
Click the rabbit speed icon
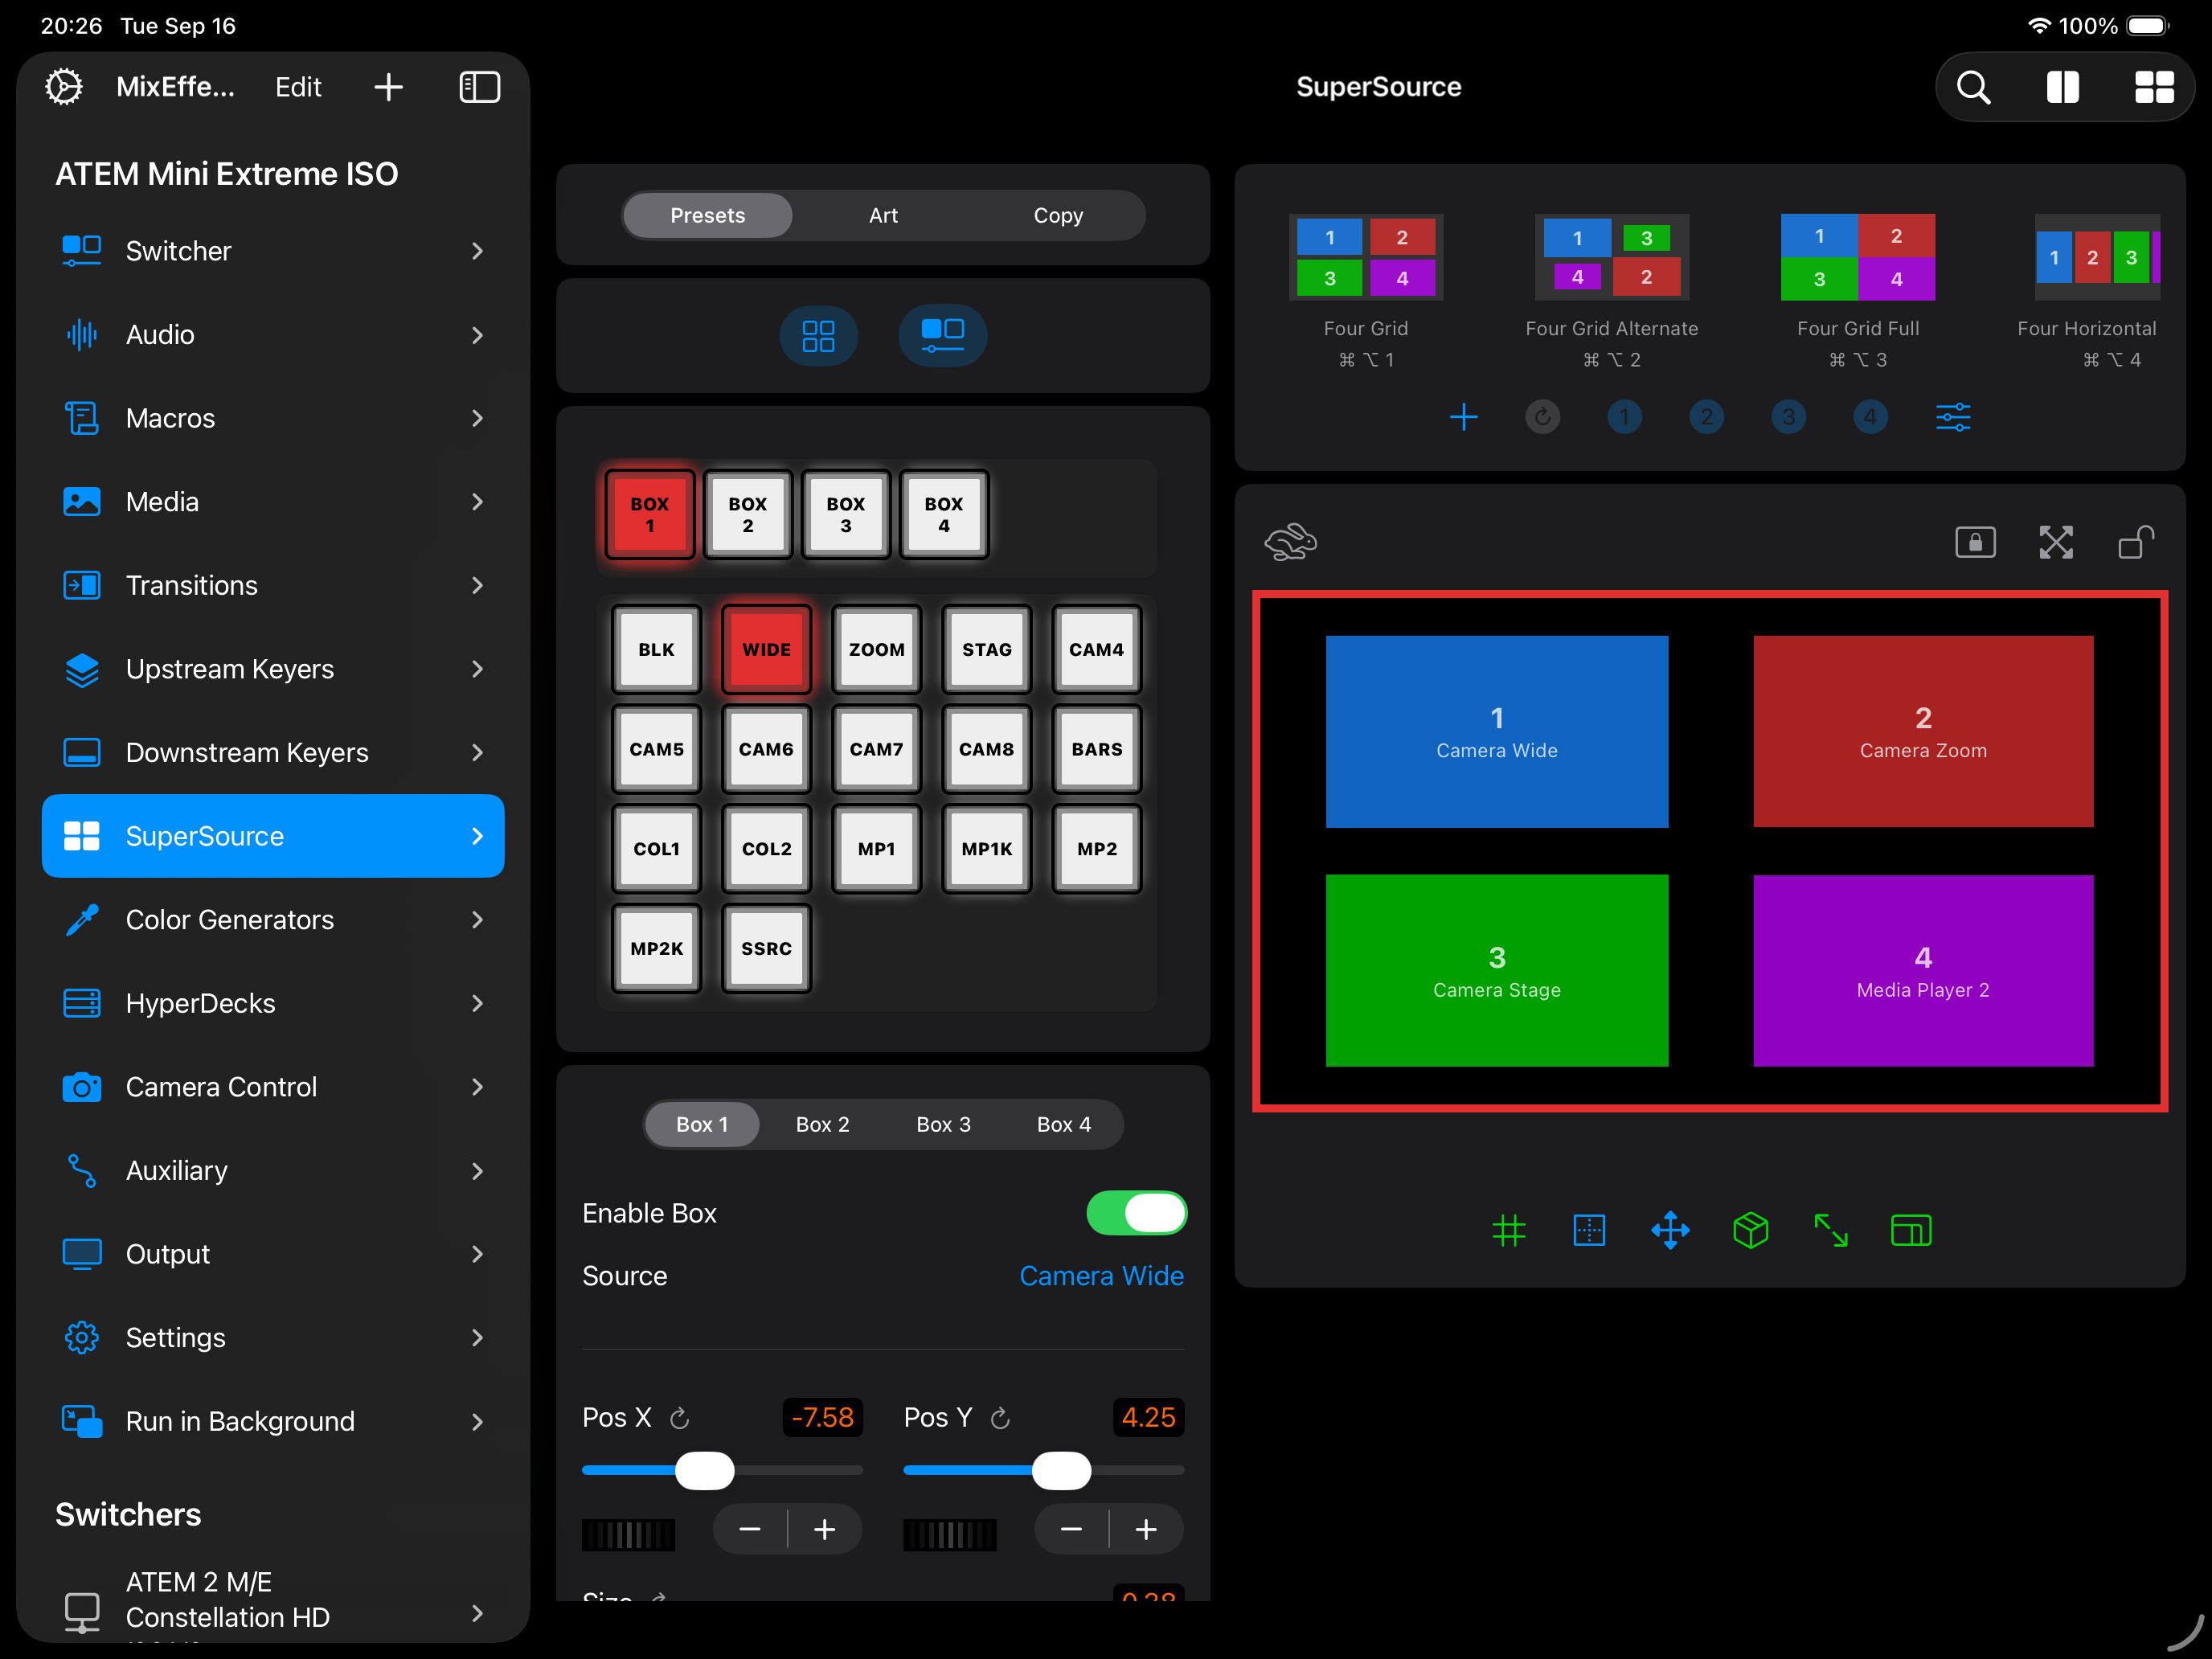pyautogui.click(x=1290, y=542)
